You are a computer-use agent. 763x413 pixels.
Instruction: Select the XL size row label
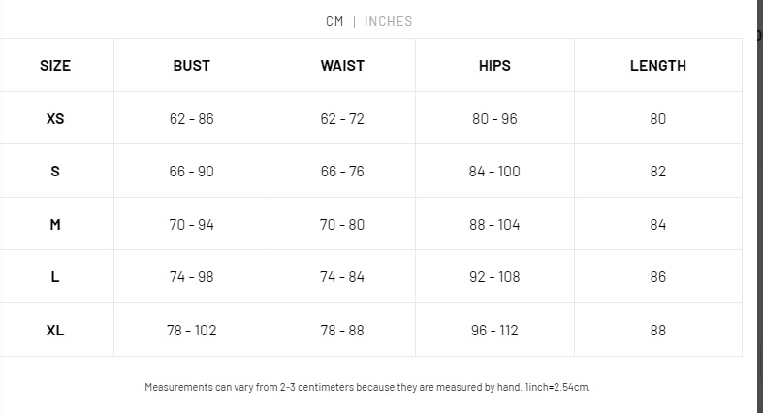[55, 331]
